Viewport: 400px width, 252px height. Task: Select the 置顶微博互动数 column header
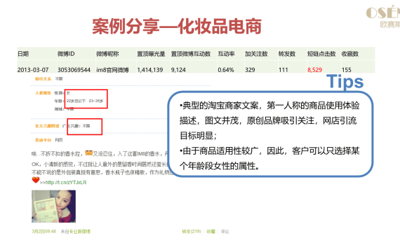191,54
